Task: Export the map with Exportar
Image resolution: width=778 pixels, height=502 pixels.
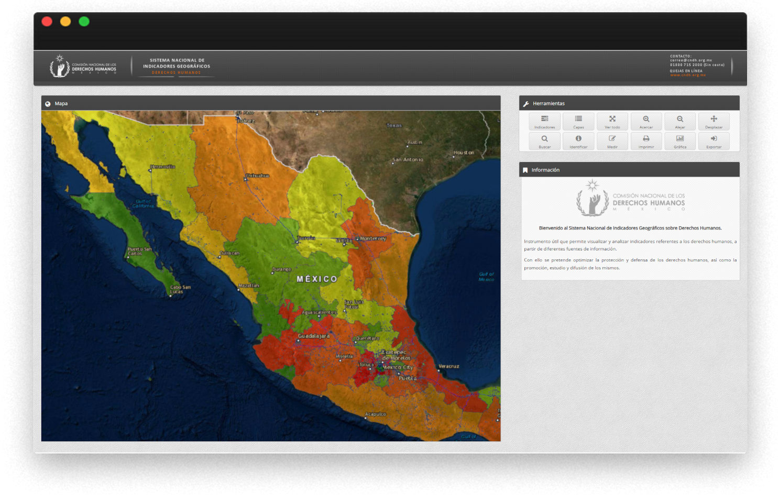Action: click(714, 141)
